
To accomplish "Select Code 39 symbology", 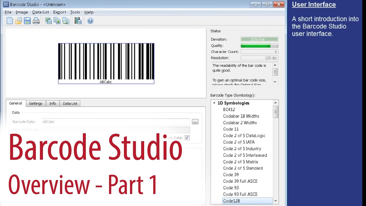I will (x=231, y=175).
